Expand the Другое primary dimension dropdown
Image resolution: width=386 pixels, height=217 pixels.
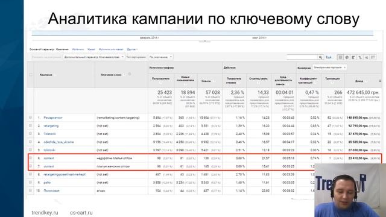132,49
